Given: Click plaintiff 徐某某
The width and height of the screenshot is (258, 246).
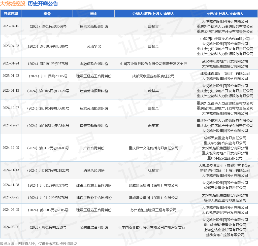Looking at the screenshot, I should click(153, 170).
